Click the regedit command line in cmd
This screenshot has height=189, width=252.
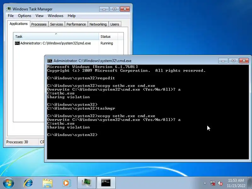coord(81,78)
